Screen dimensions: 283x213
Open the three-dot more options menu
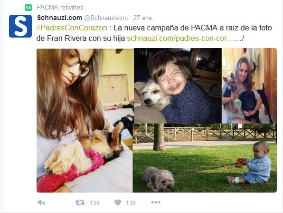pos(156,203)
